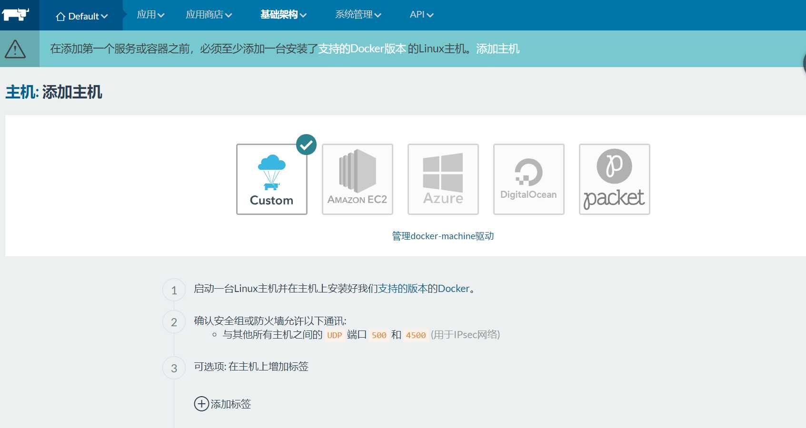Click the port 4500 value
Viewport: 806px width, 428px height.
416,335
